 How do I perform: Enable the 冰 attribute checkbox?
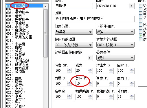tap(141, 9)
